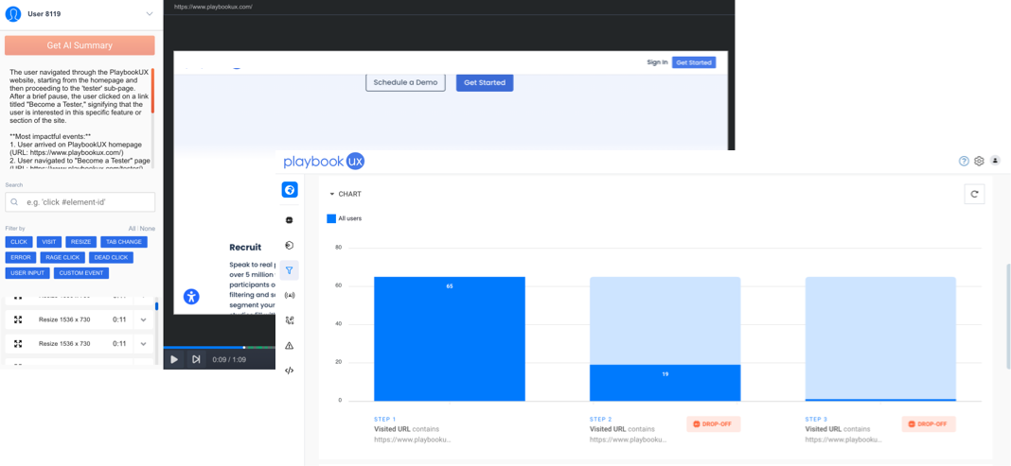Click the refresh chart button

tap(974, 194)
